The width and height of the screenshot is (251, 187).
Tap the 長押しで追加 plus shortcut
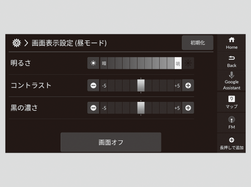pos(232,143)
